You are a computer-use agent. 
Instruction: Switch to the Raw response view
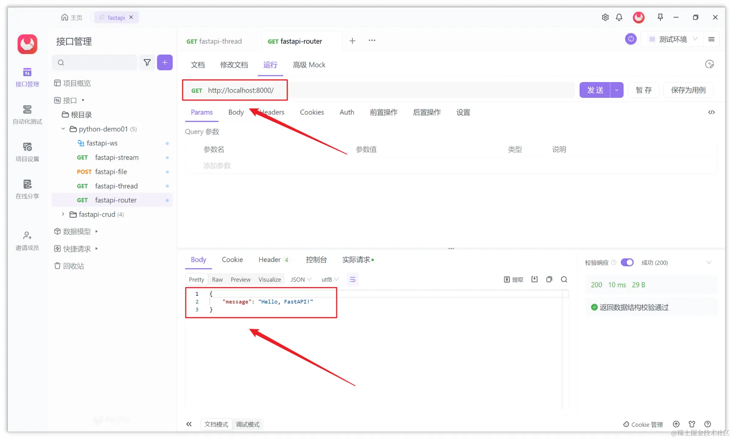(x=217, y=279)
